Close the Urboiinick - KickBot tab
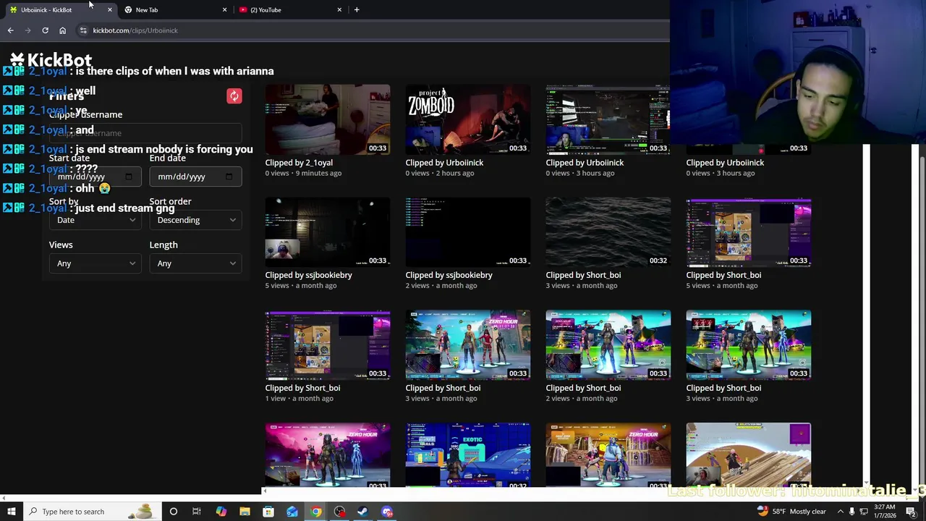The image size is (926, 521). (109, 9)
